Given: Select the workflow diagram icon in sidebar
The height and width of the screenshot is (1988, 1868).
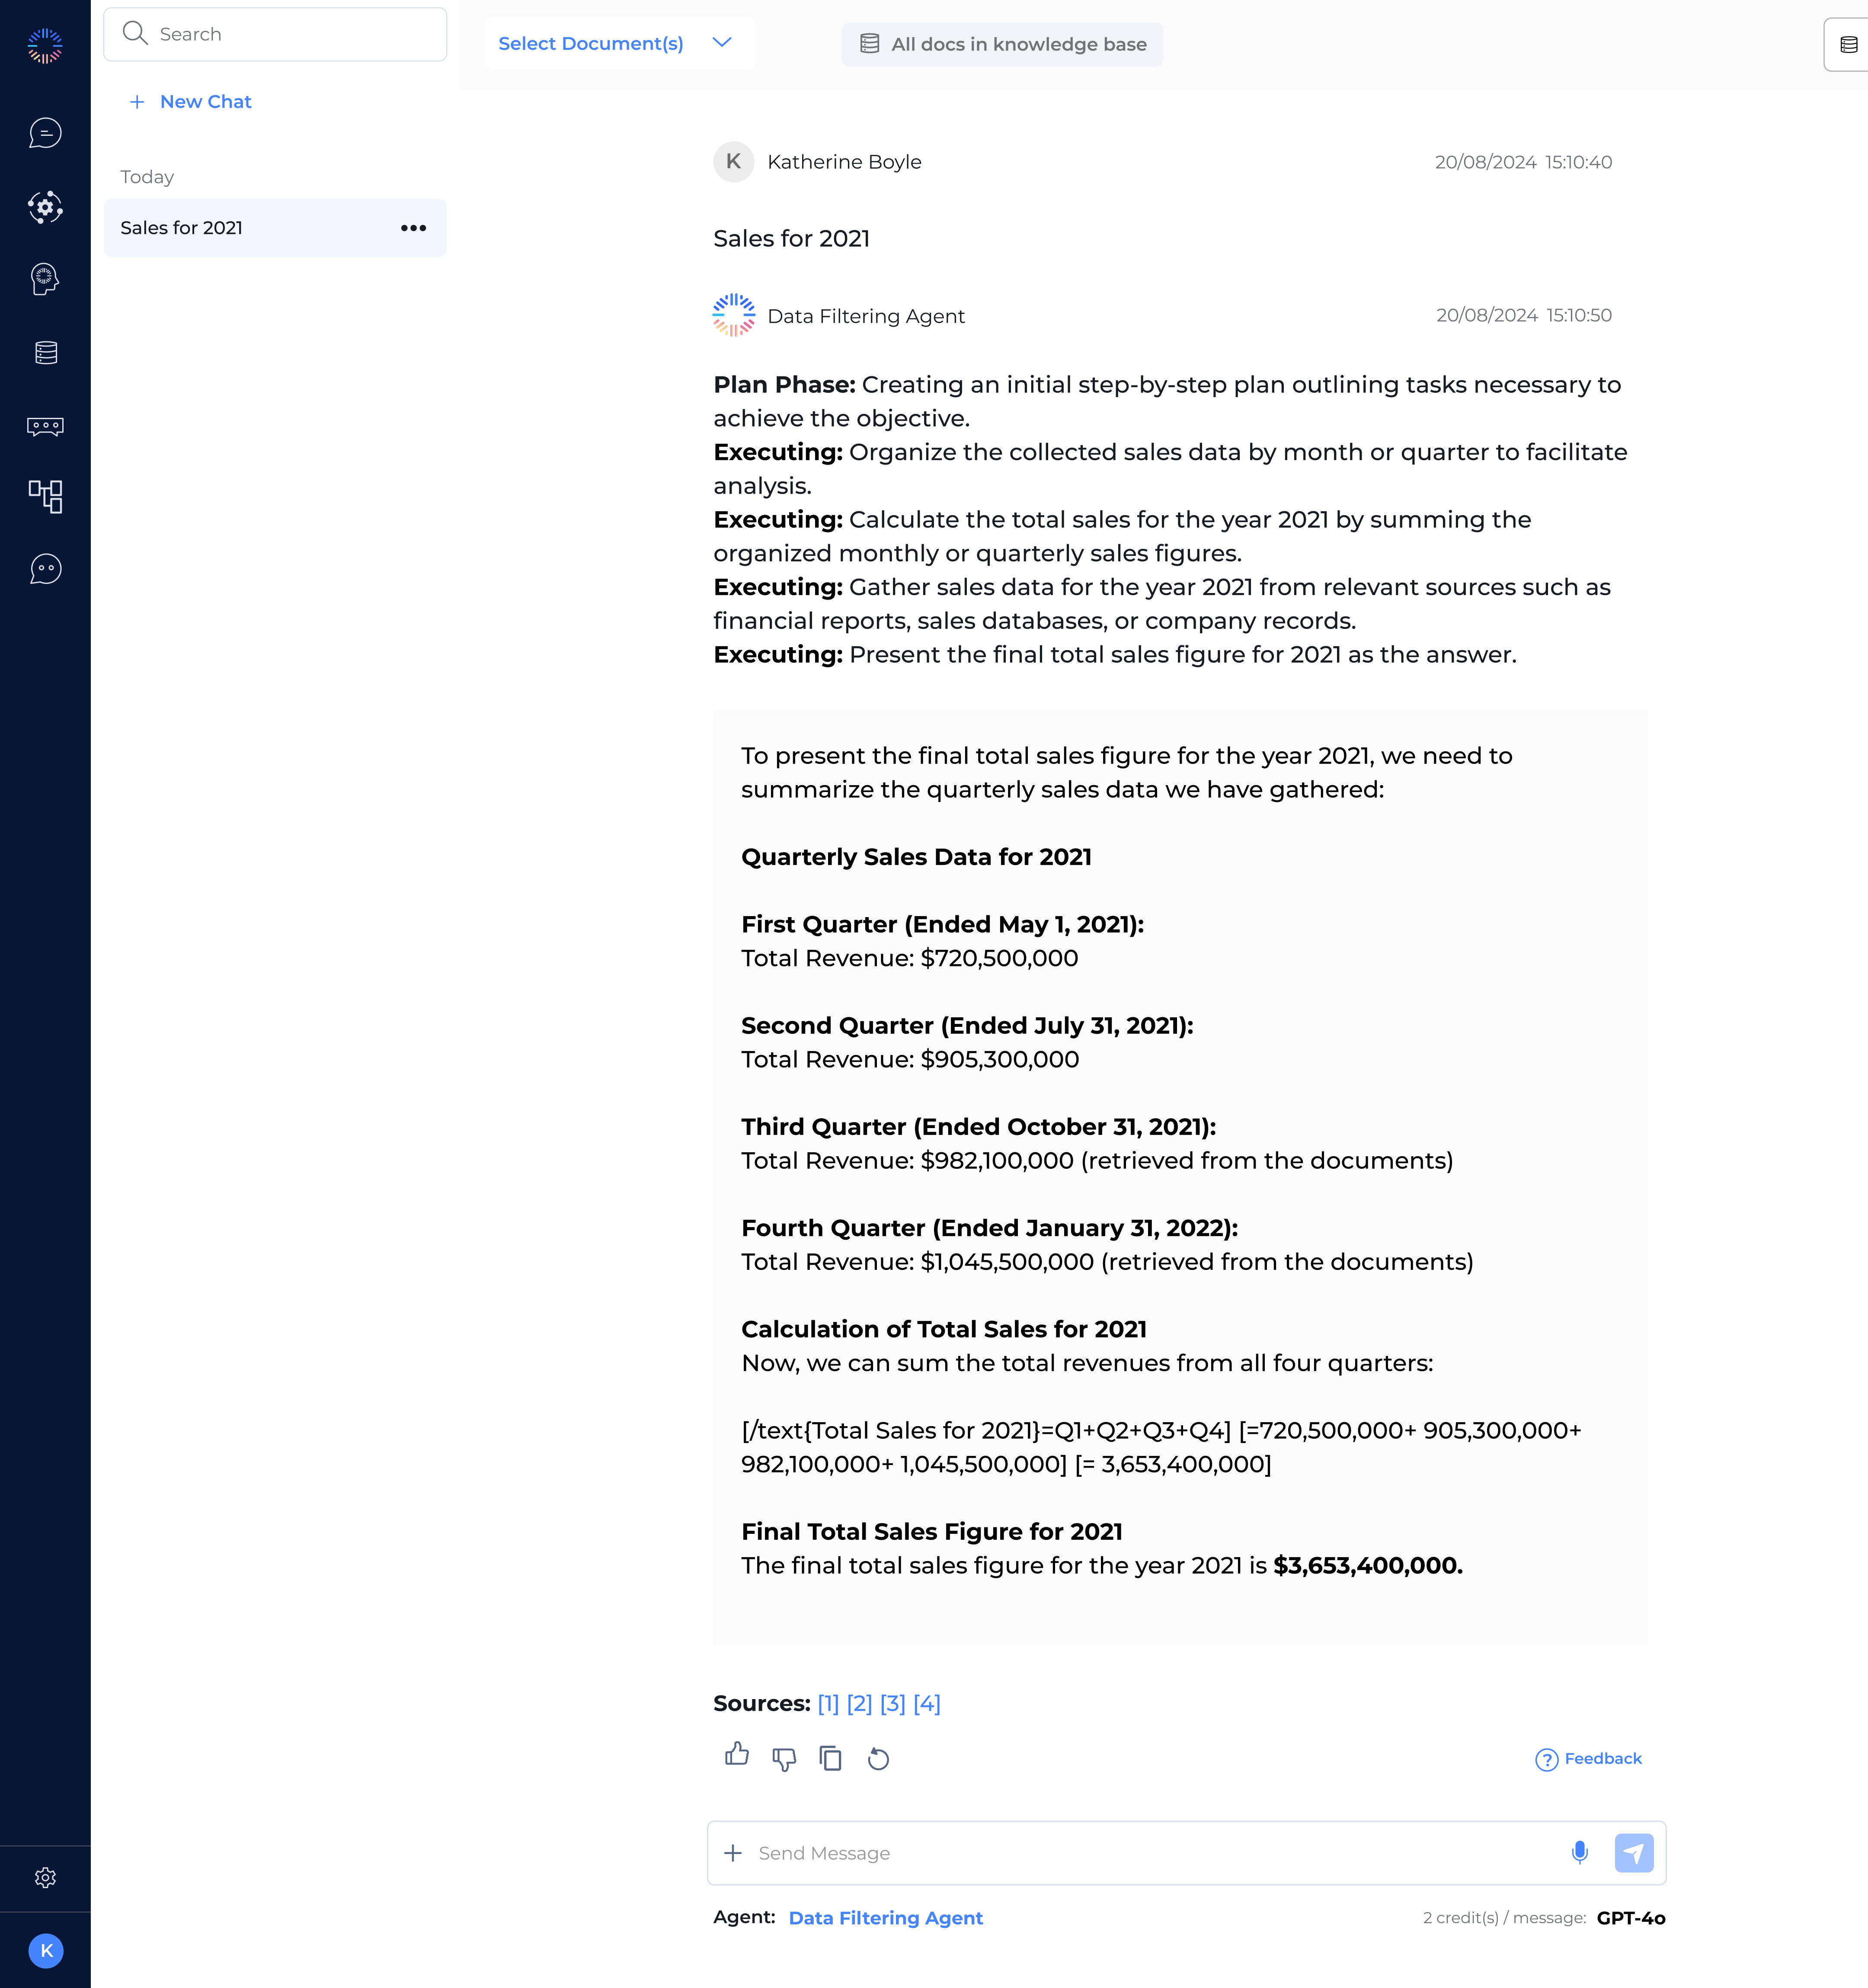Looking at the screenshot, I should [x=45, y=497].
